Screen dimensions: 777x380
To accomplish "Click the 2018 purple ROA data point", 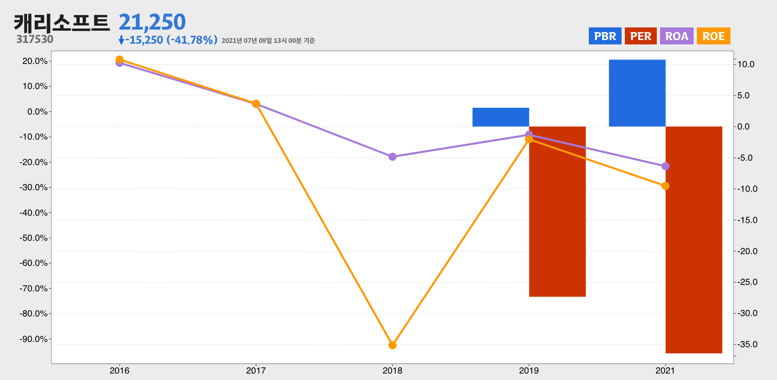I will (393, 157).
